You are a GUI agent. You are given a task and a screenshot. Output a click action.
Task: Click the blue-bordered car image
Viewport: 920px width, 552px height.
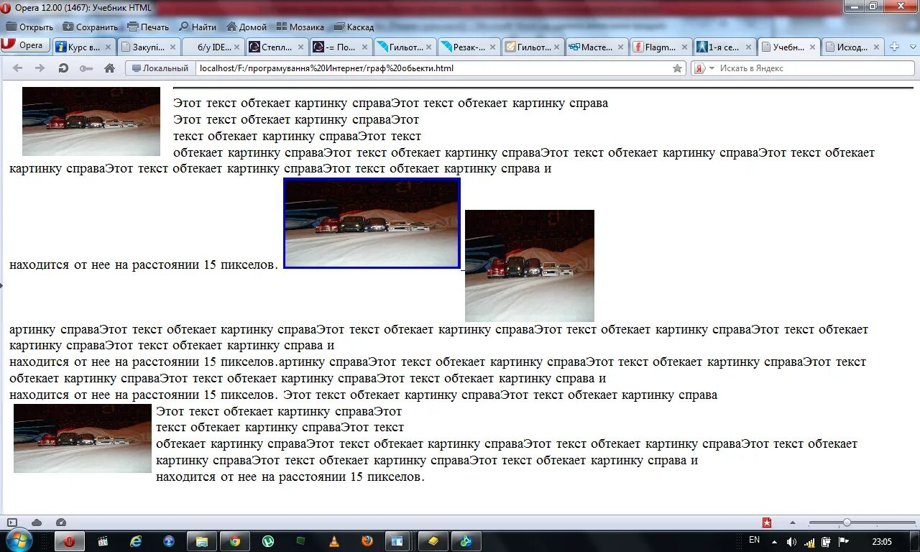[x=372, y=224]
